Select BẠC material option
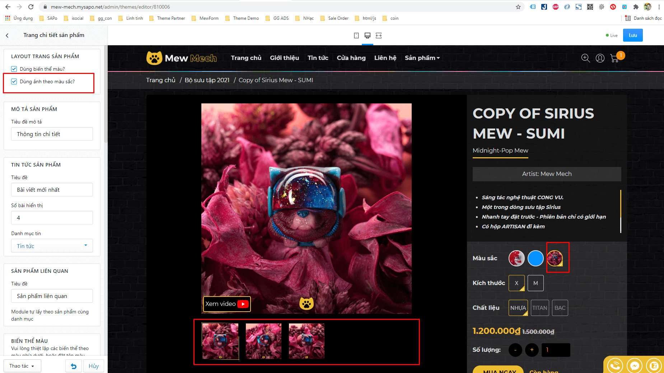The width and height of the screenshot is (664, 373). coord(560,308)
